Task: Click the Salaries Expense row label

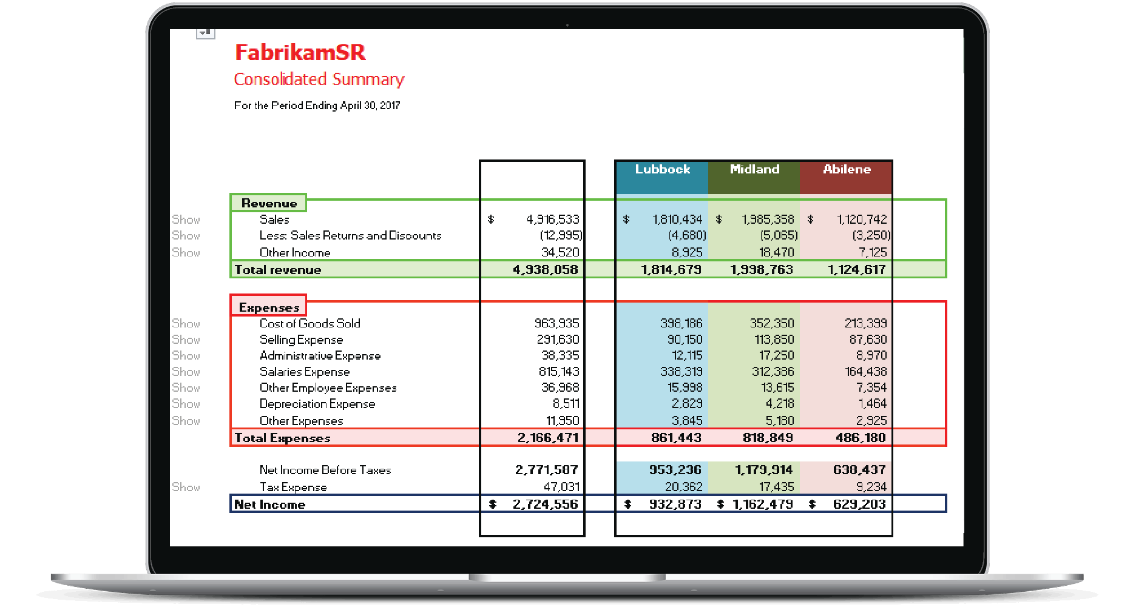Action: (x=305, y=372)
